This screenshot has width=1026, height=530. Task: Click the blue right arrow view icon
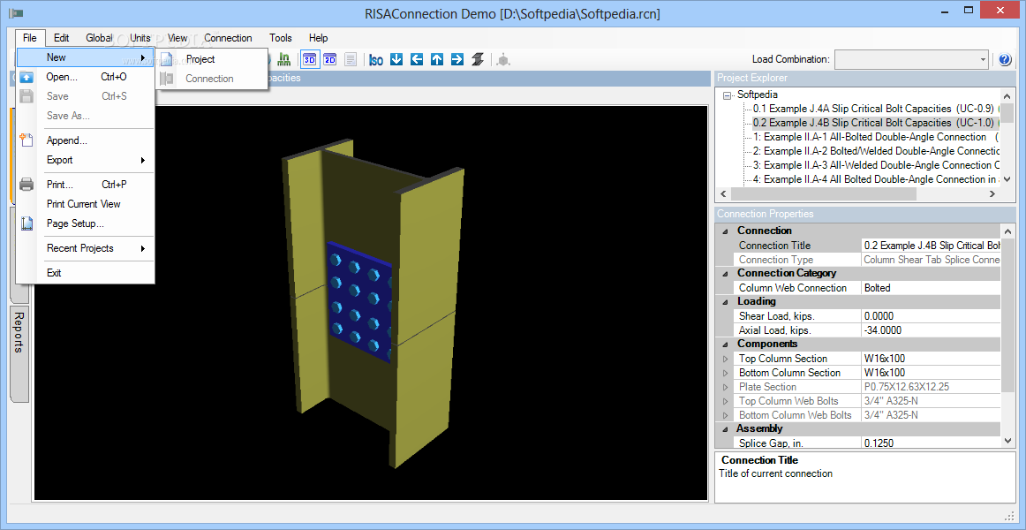pyautogui.click(x=457, y=59)
